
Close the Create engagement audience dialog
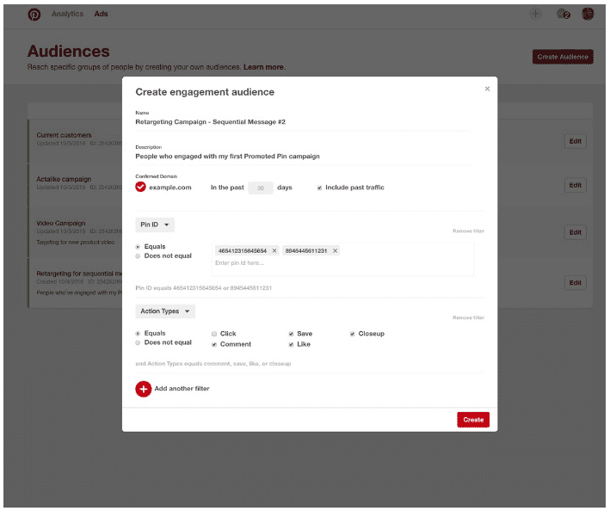pos(487,89)
